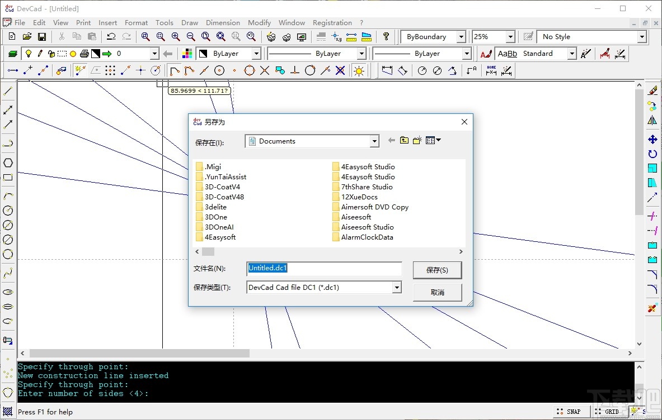Viewport: 662px width, 420px height.
Task: Choose the line drawing tool
Action: [x=203, y=70]
